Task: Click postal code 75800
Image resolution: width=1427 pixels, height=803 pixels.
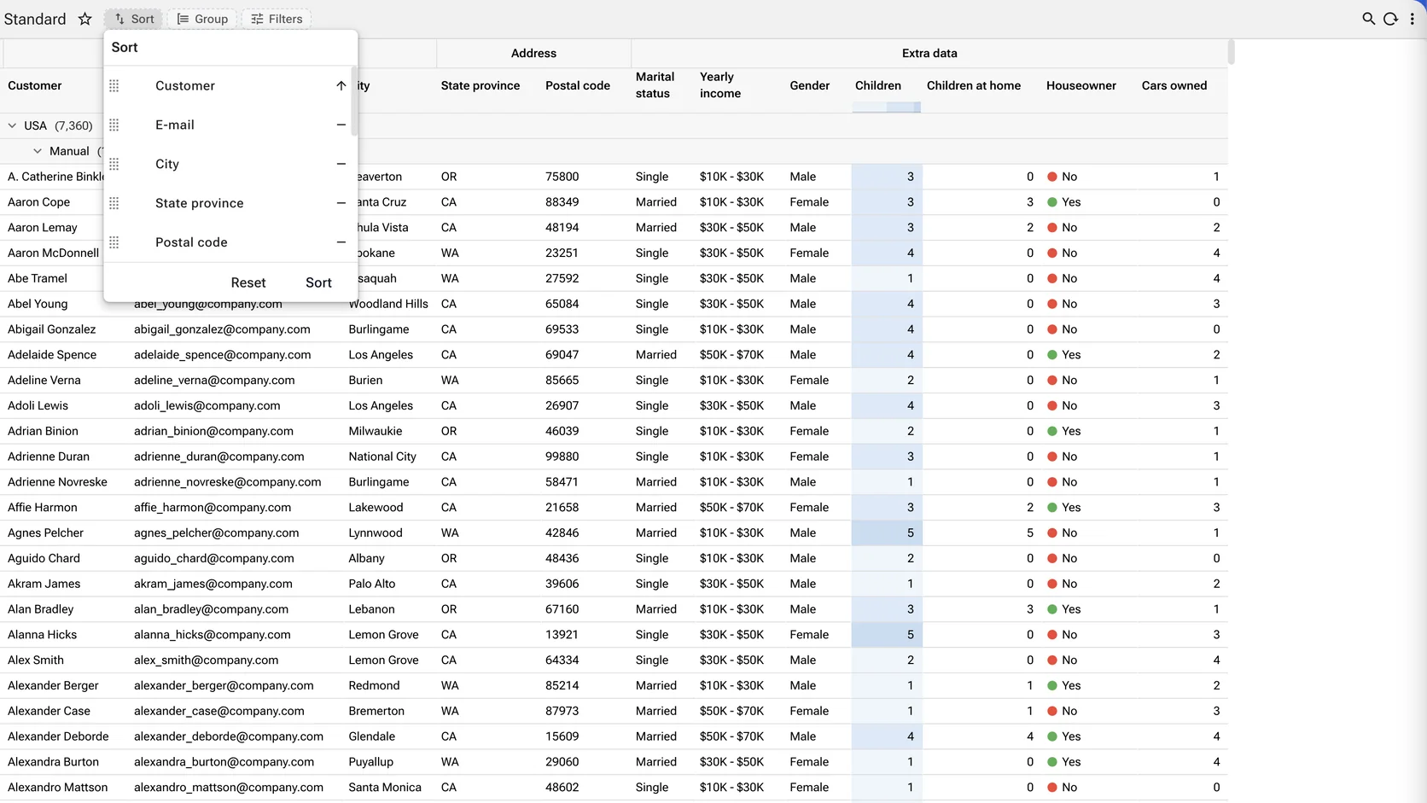Action: (x=562, y=177)
